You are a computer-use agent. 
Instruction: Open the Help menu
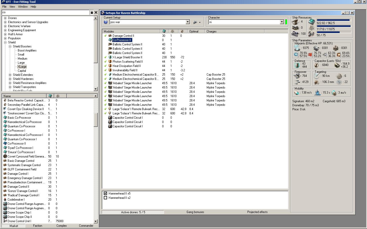tap(33, 7)
